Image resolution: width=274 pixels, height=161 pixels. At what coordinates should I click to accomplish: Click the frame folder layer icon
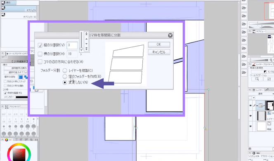click(260, 105)
